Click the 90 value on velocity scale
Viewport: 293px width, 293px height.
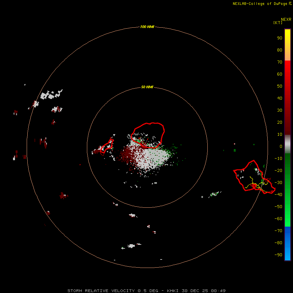tap(280, 38)
